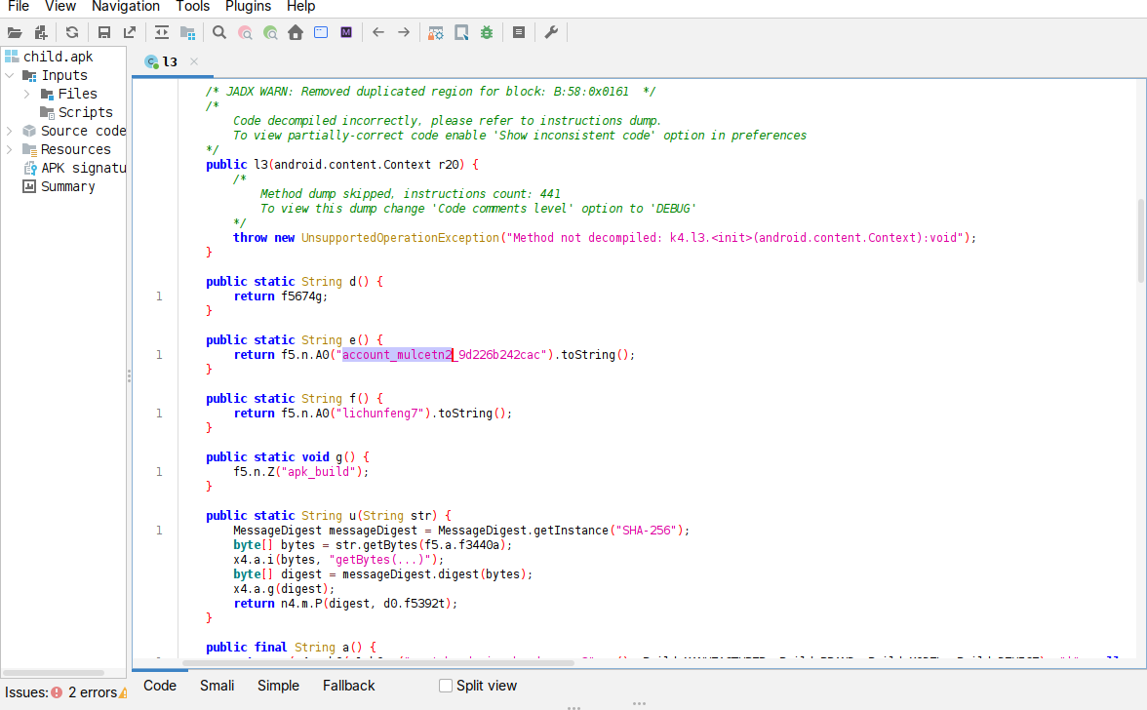Collapse the Inputs tree node

point(10,75)
